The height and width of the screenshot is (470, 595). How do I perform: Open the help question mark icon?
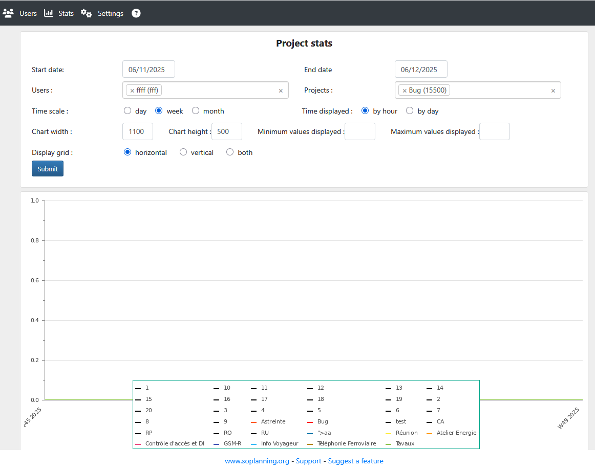pos(136,13)
